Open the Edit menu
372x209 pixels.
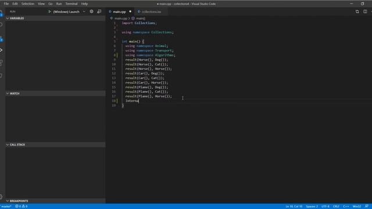point(15,4)
